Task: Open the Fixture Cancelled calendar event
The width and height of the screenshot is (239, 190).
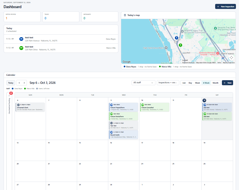Action: point(155,107)
